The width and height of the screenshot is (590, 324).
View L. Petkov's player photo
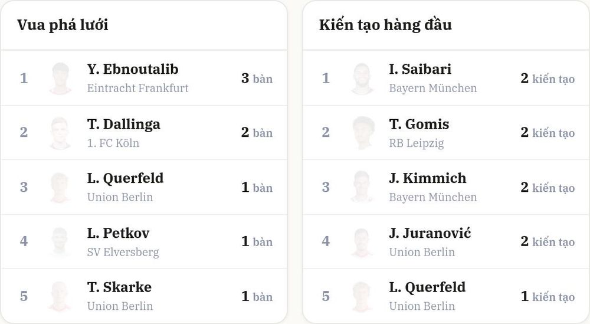point(60,241)
